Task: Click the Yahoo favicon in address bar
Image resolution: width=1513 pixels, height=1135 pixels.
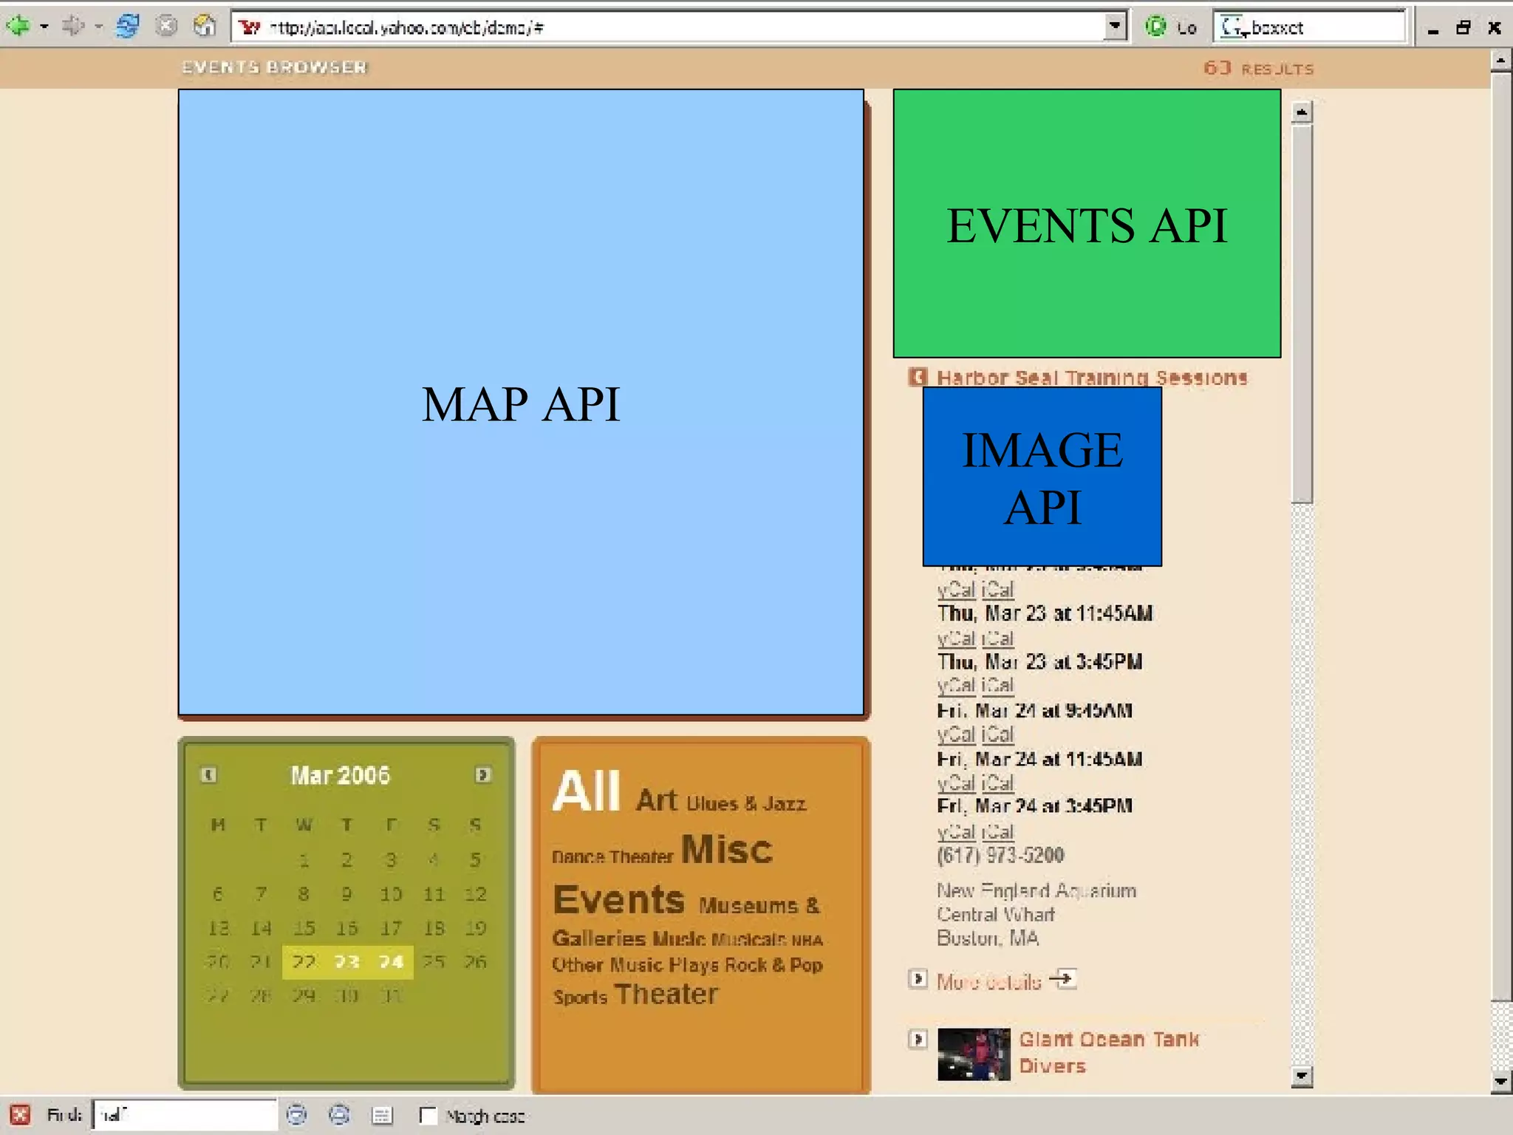Action: pos(250,28)
